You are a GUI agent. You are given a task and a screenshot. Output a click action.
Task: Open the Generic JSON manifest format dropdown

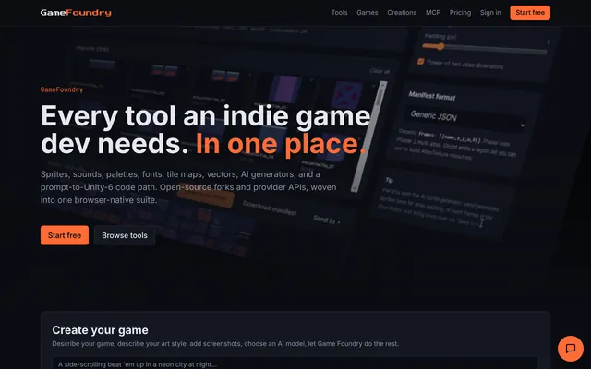[x=466, y=119]
